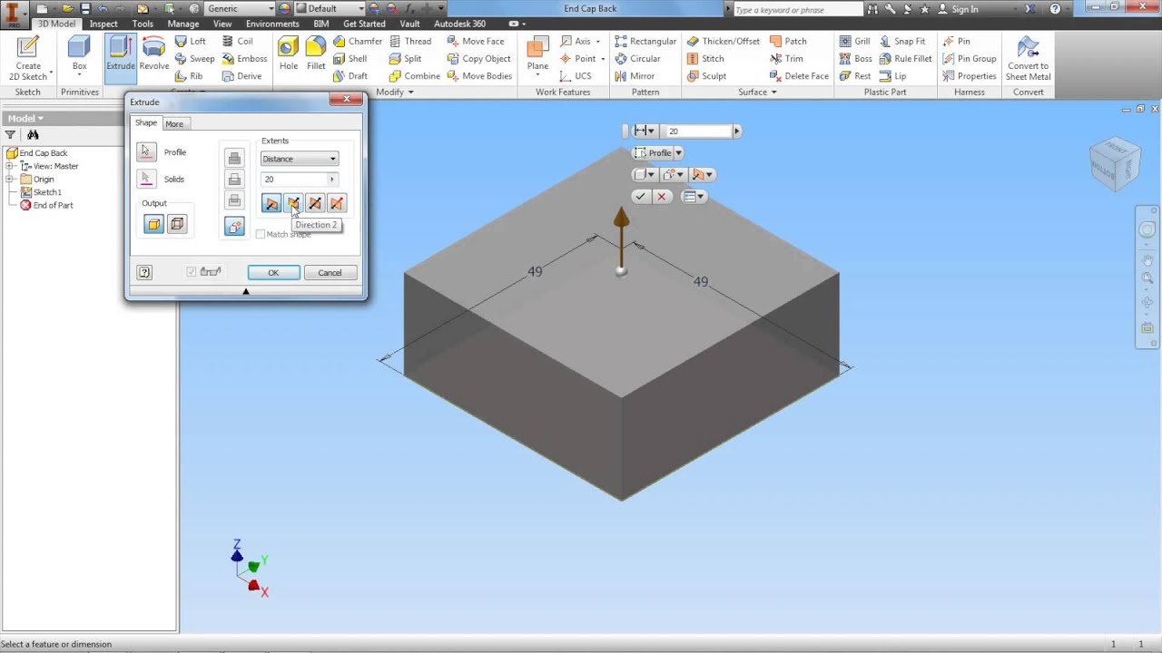This screenshot has width=1162, height=653.
Task: Open the Environments ribbon tab
Action: point(272,24)
